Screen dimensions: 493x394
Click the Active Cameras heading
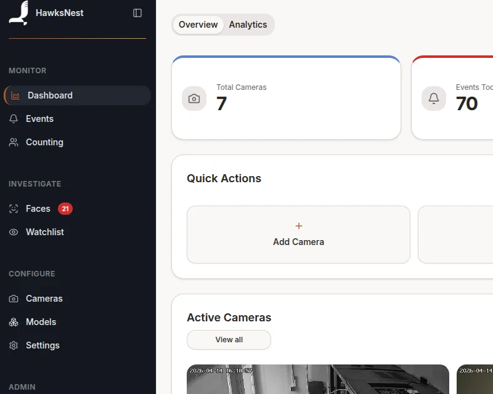[x=229, y=318]
